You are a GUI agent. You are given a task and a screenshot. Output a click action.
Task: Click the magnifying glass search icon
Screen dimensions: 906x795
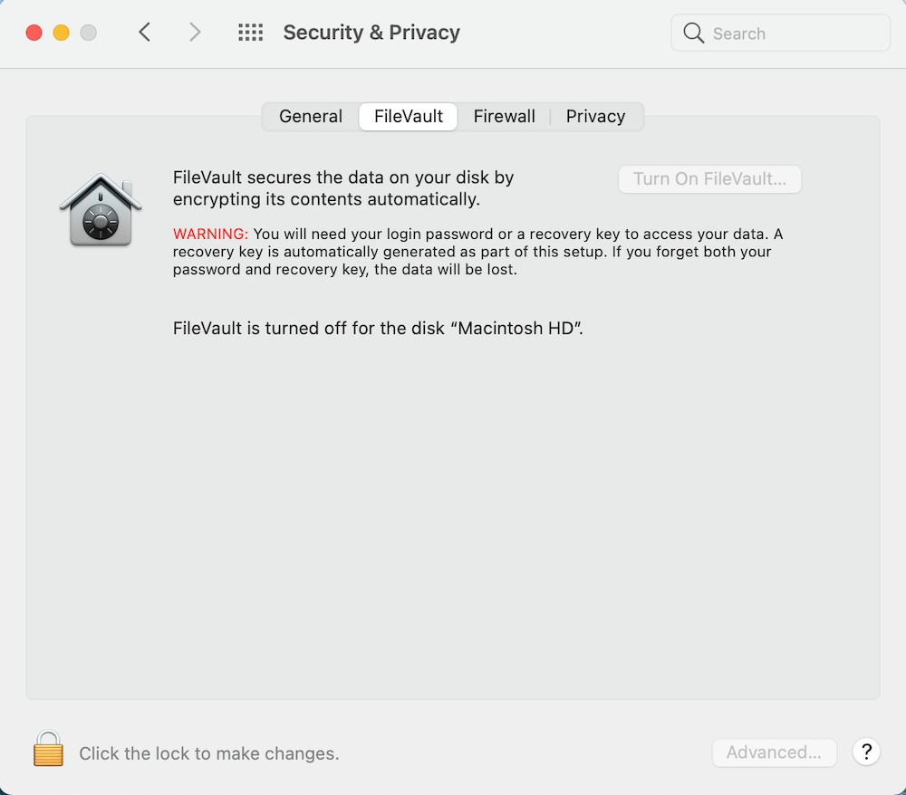(694, 34)
